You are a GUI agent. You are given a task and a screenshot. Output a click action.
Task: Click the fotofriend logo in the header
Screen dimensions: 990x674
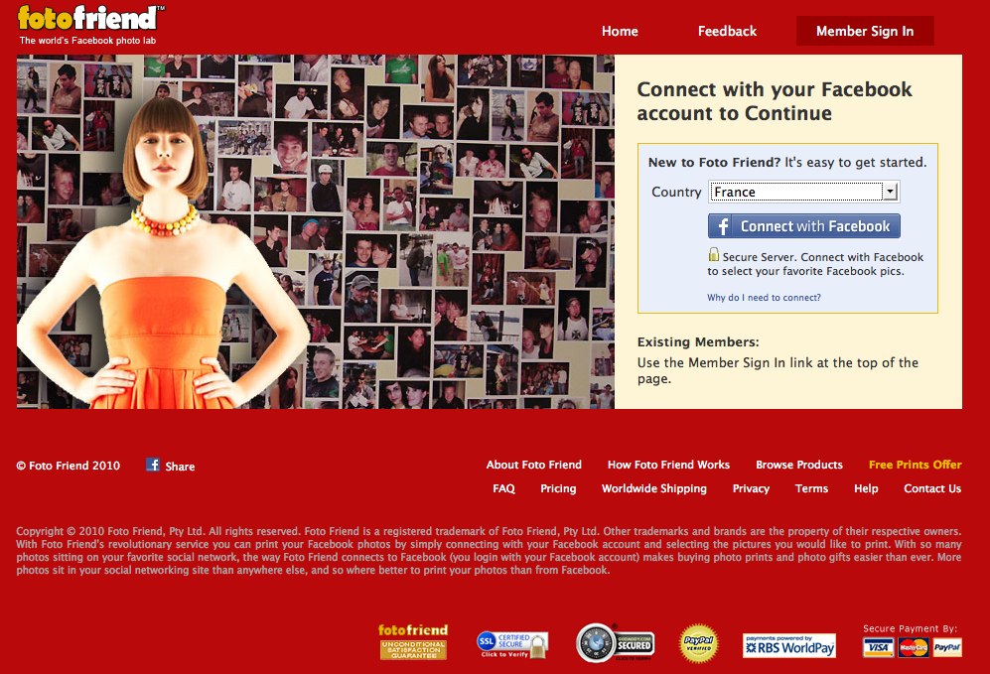coord(91,18)
